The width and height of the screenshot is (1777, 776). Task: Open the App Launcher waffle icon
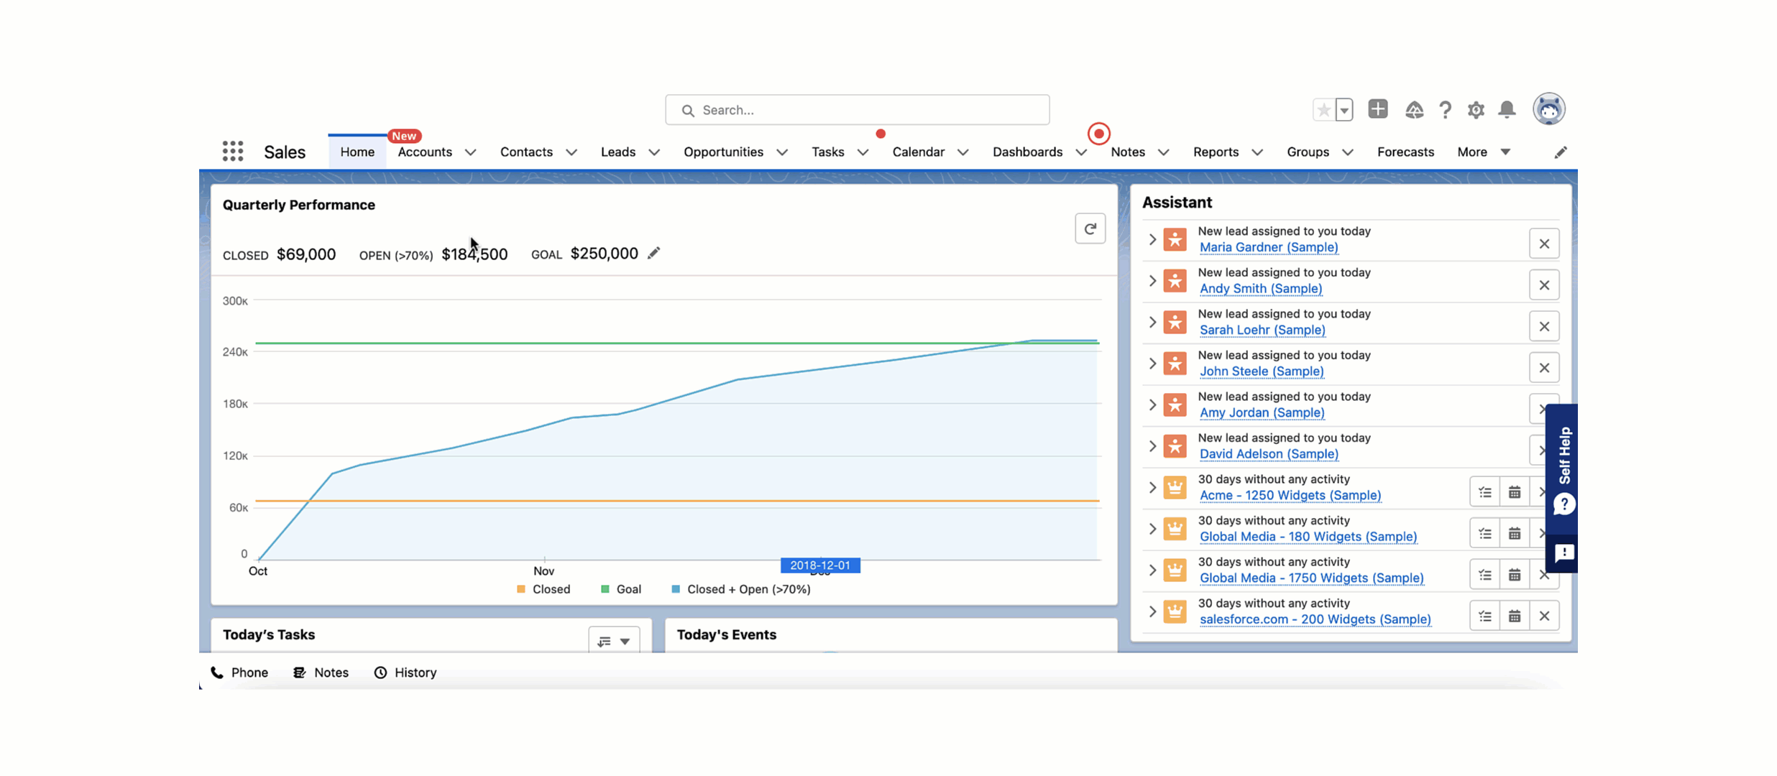pyautogui.click(x=232, y=152)
